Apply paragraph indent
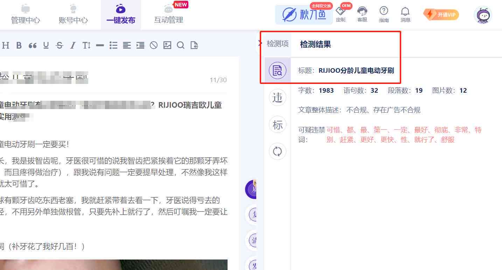 [140, 45]
